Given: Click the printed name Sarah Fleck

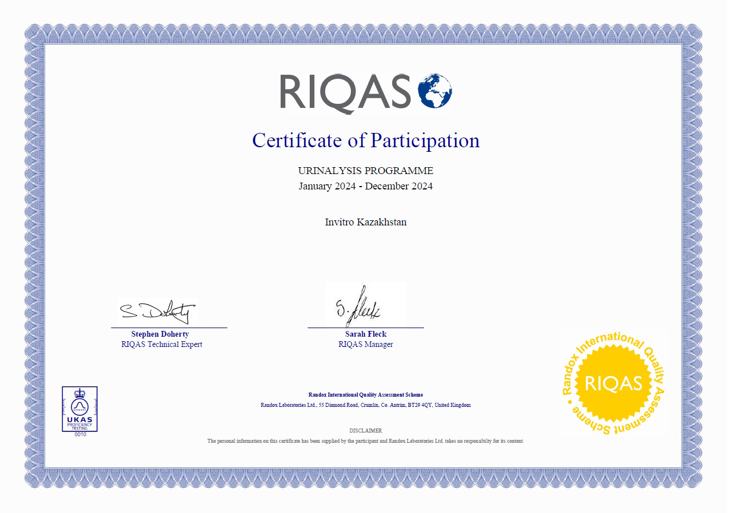Looking at the screenshot, I should click(x=366, y=334).
